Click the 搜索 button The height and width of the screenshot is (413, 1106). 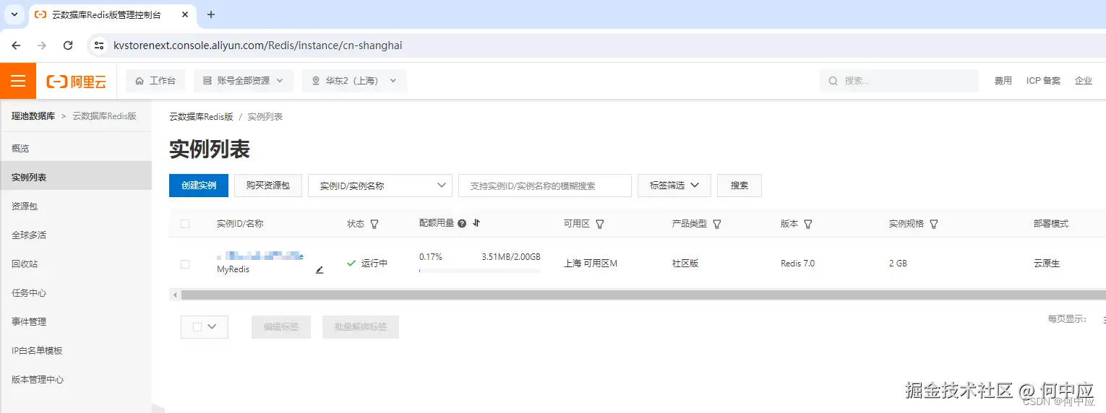pyautogui.click(x=740, y=186)
